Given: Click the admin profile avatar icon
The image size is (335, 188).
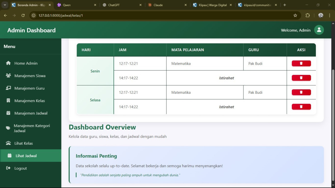Looking at the screenshot, I should click(x=319, y=30).
